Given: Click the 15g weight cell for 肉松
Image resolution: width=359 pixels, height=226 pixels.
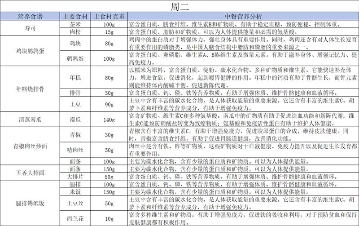Looking at the screenshot, I should (x=109, y=32).
